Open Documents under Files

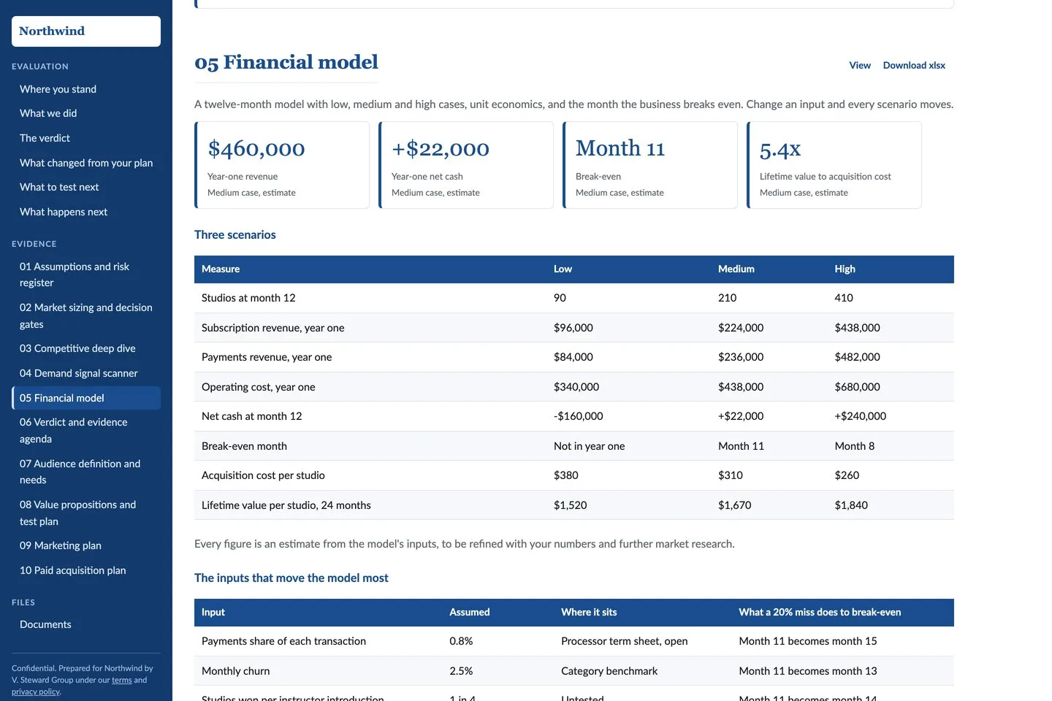(45, 624)
